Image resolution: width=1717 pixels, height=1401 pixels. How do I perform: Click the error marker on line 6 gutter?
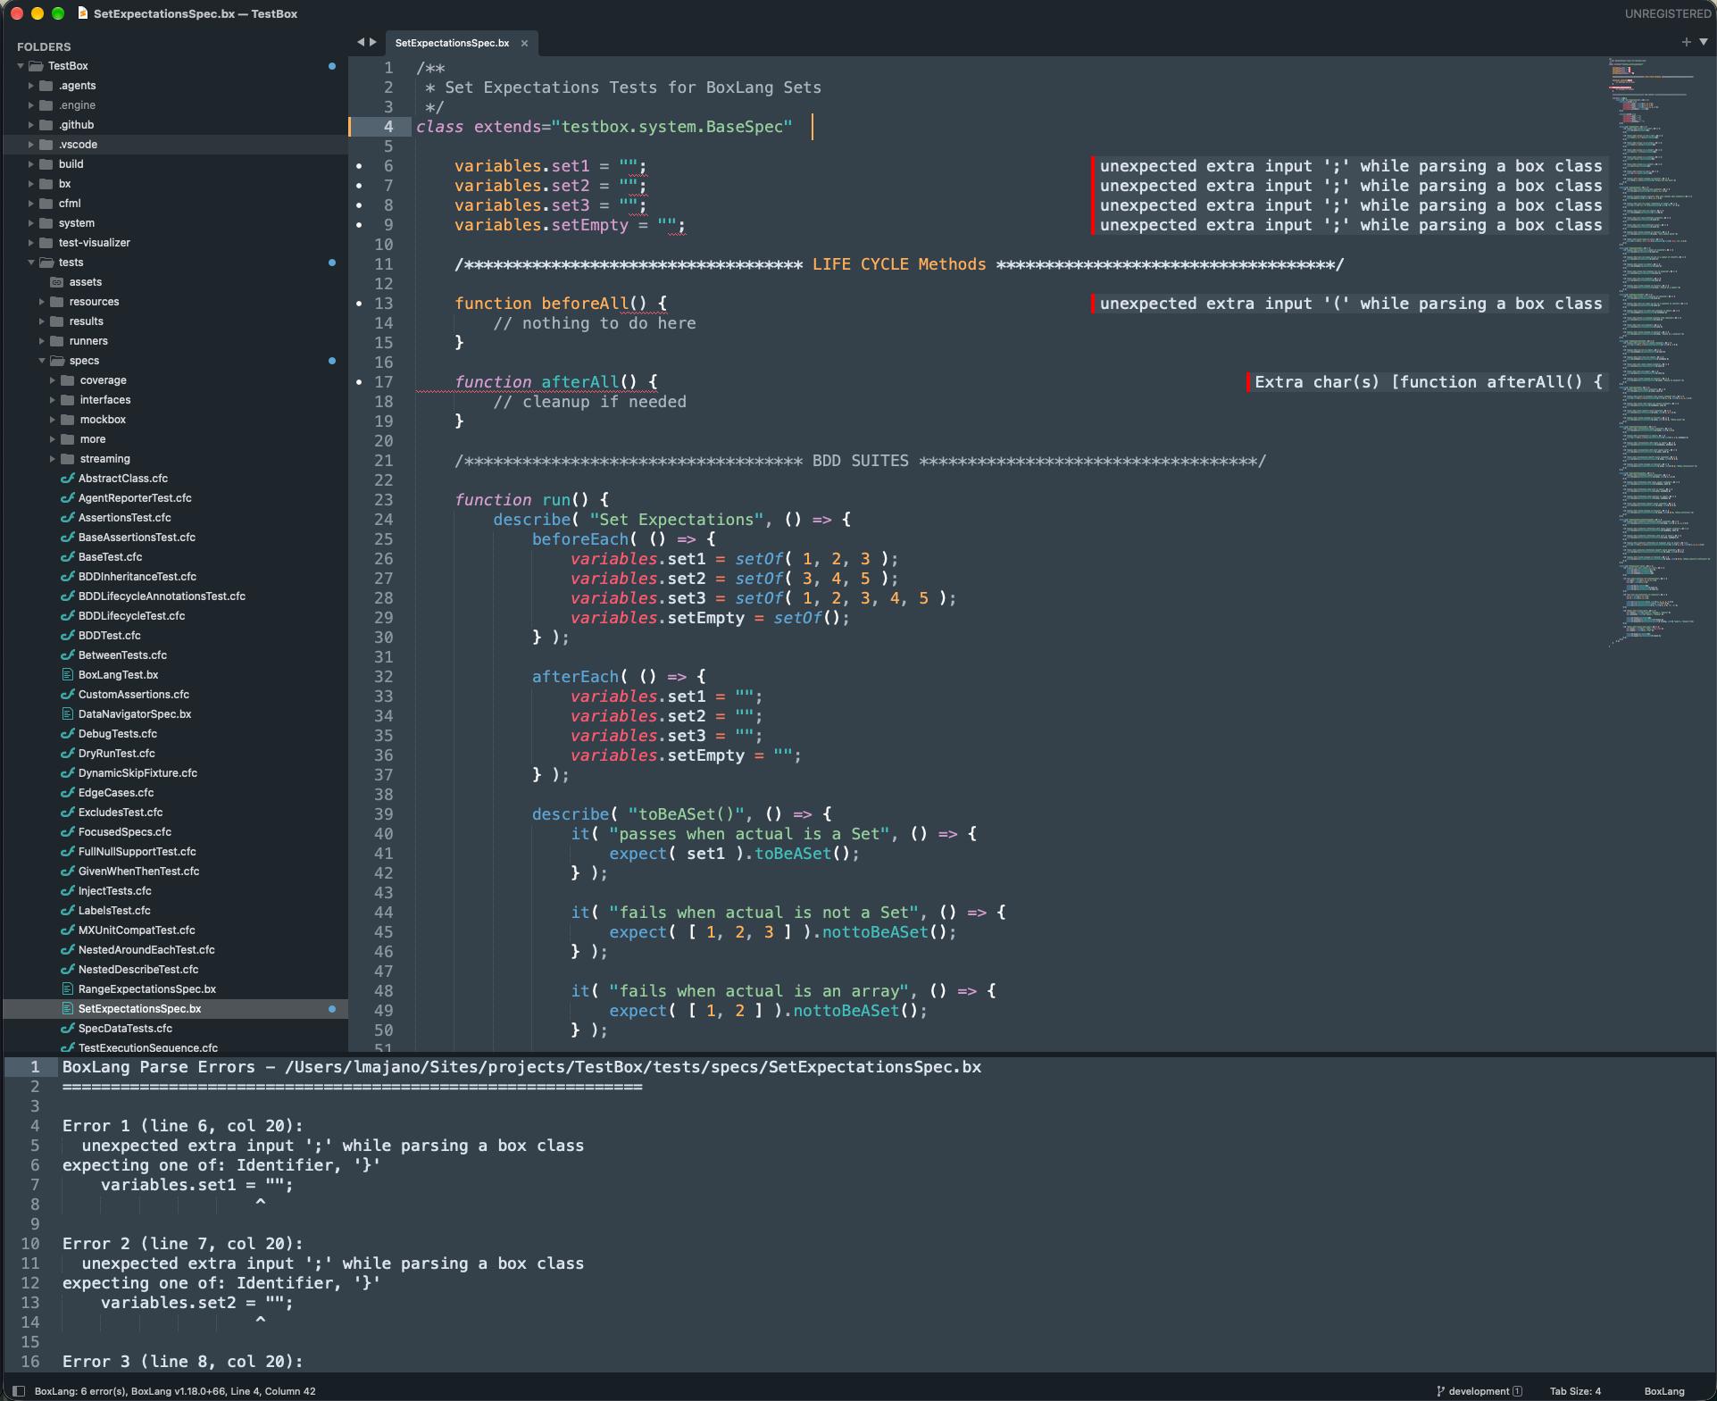pyautogui.click(x=359, y=166)
